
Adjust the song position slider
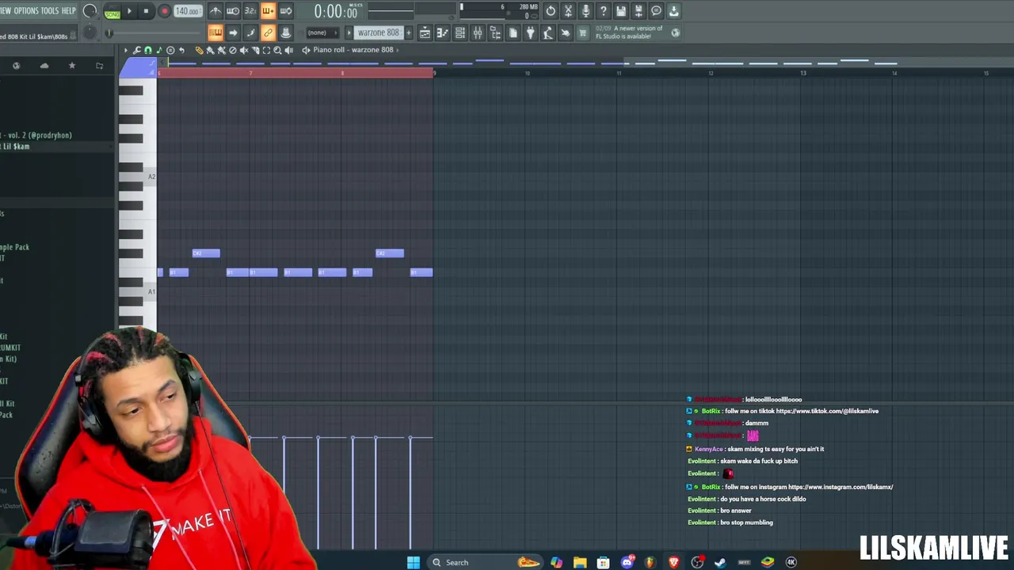(155, 32)
